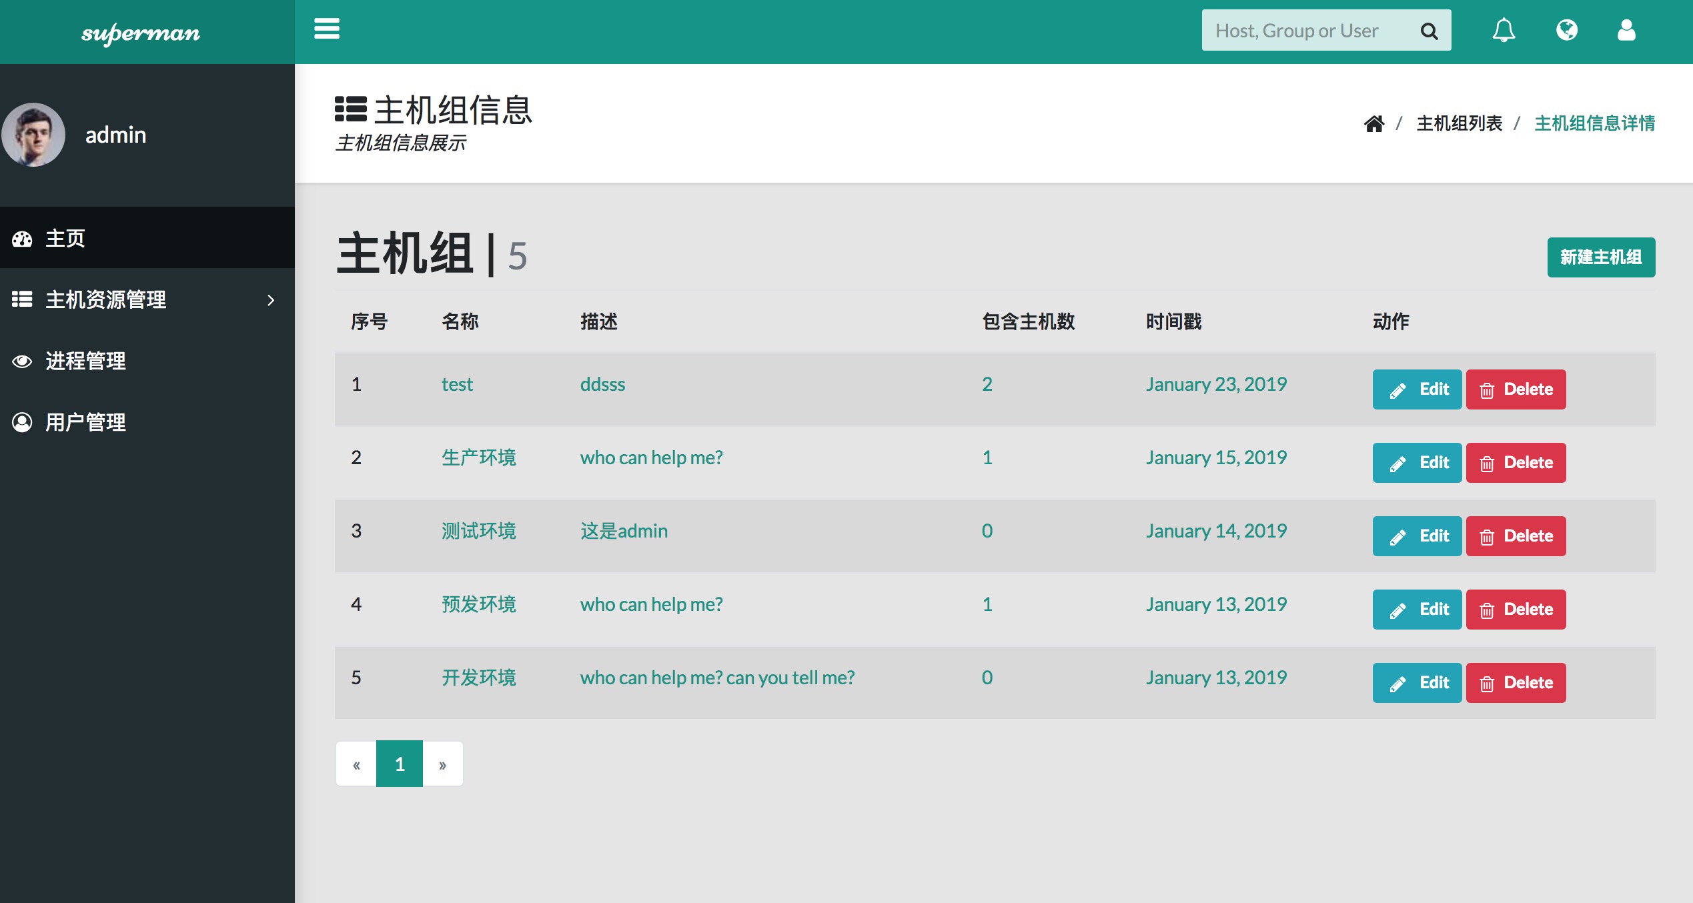Go to previous page with « button
Viewport: 1693px width, 903px height.
point(356,764)
